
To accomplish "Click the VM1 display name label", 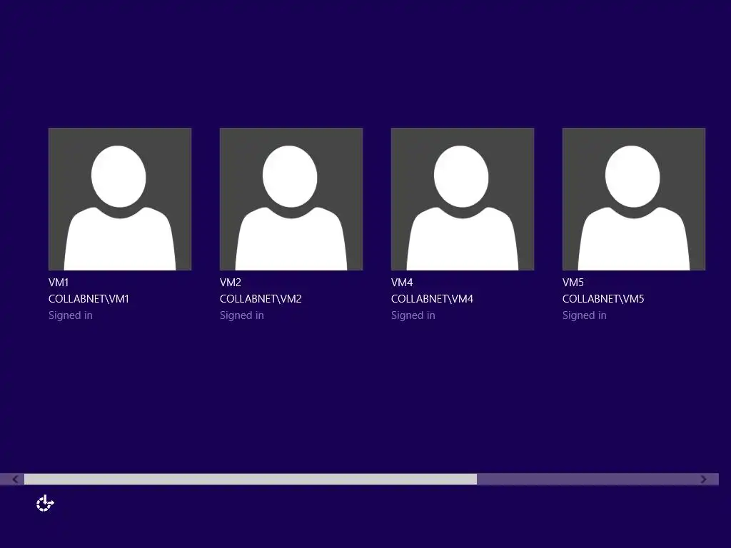I will (x=59, y=283).
